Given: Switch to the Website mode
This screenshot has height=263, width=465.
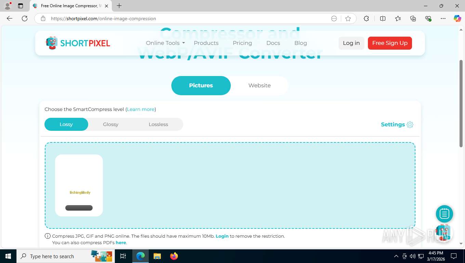Looking at the screenshot, I should (x=260, y=86).
